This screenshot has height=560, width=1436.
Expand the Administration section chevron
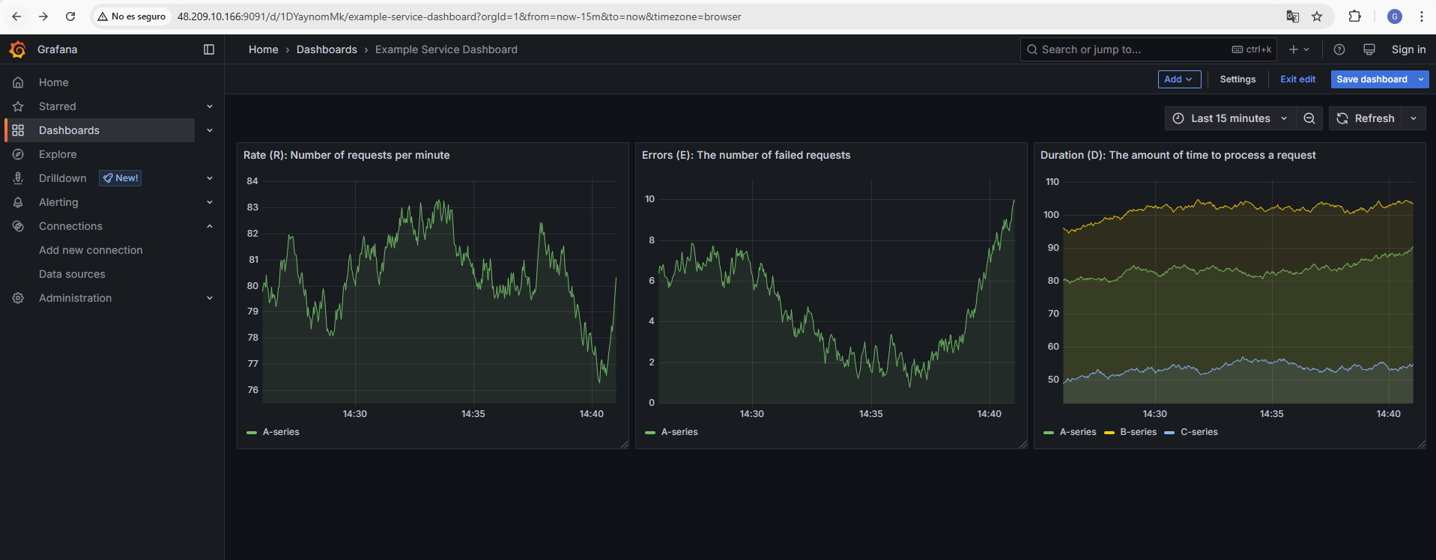click(210, 298)
